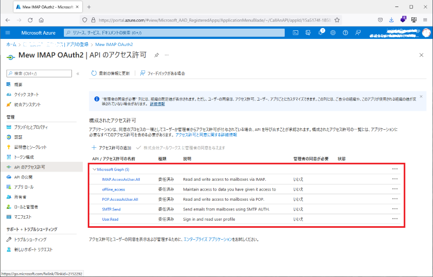Open ellipsis menu for User.Read row
The width and height of the screenshot is (433, 277).
pyautogui.click(x=395, y=219)
